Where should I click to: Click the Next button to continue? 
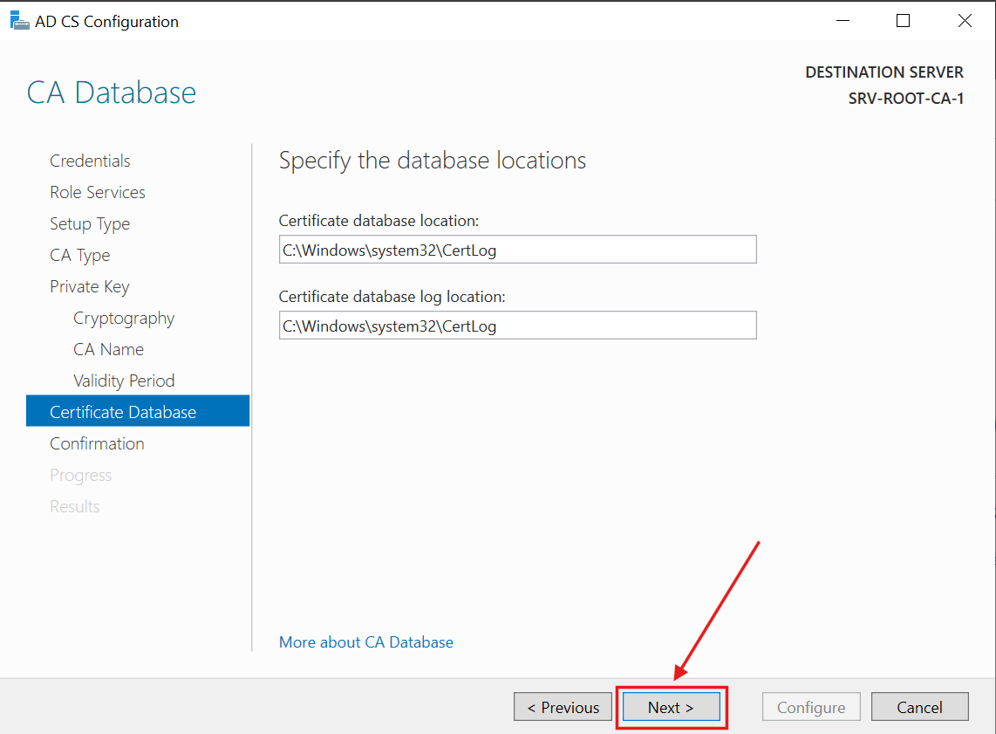tap(671, 707)
